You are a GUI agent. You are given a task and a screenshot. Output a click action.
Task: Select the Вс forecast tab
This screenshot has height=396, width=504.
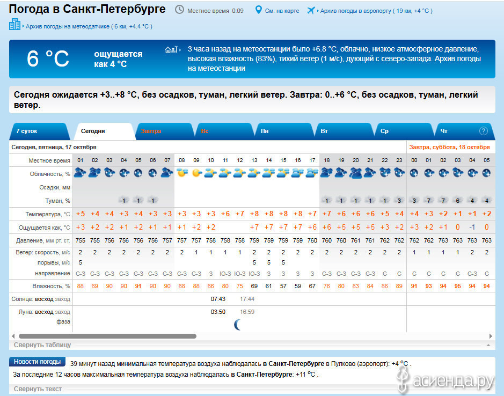pyautogui.click(x=205, y=131)
